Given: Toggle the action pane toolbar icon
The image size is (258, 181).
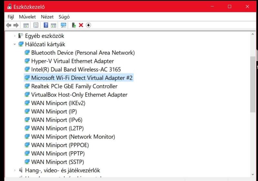Looking at the screenshot, I should pos(54,25).
